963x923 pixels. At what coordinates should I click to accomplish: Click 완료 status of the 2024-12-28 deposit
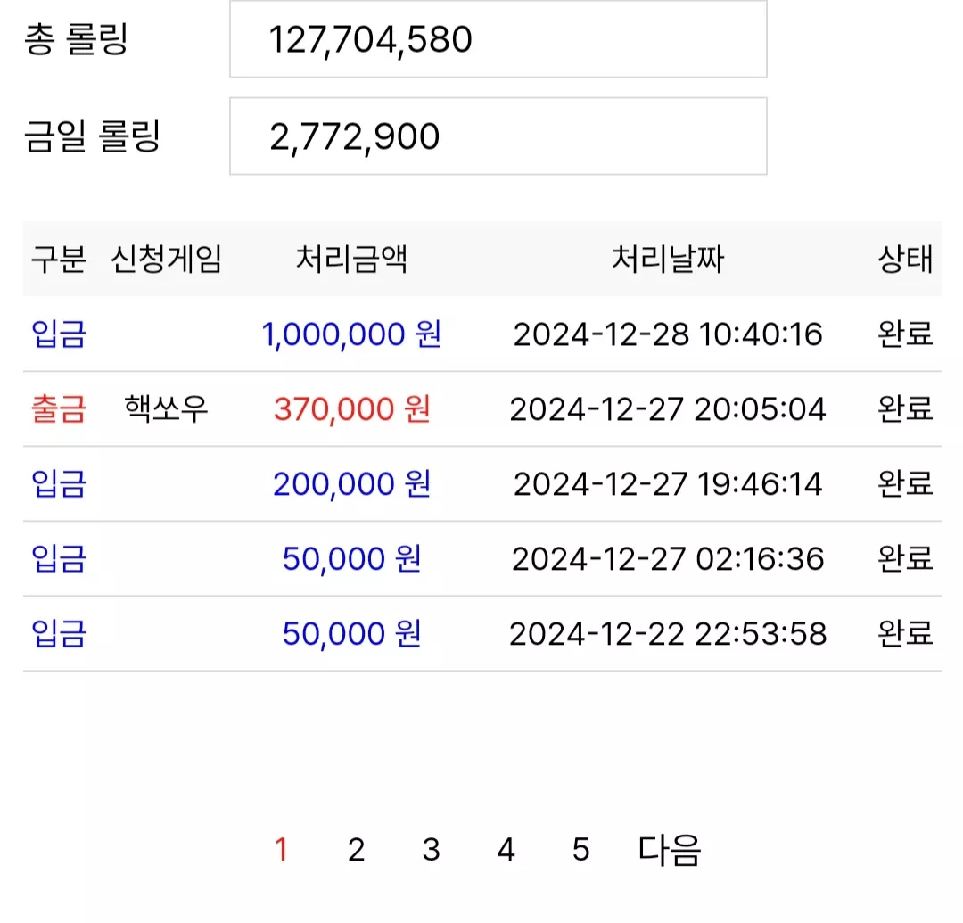pos(906,334)
